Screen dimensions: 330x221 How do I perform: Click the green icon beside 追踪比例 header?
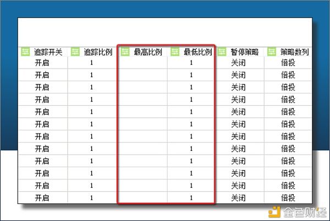pos(75,52)
